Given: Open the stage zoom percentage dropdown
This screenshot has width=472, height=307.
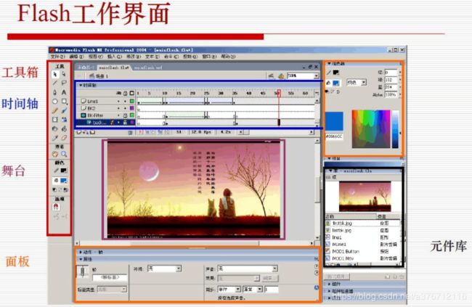Looking at the screenshot, I should click(317, 76).
